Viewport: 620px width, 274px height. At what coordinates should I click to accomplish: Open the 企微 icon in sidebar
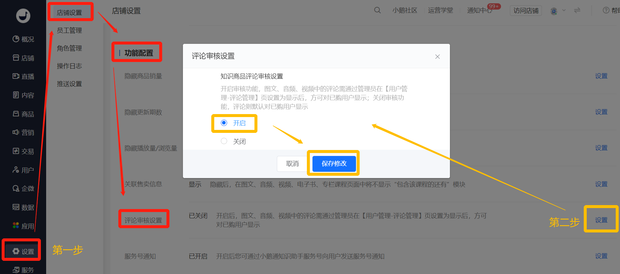click(x=16, y=188)
